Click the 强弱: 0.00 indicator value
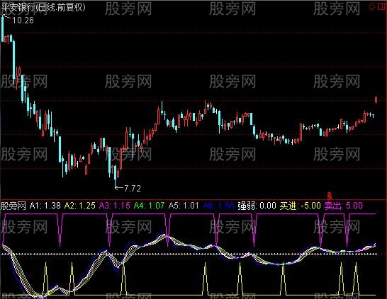Viewport: 387px width, 299px height. 257,206
